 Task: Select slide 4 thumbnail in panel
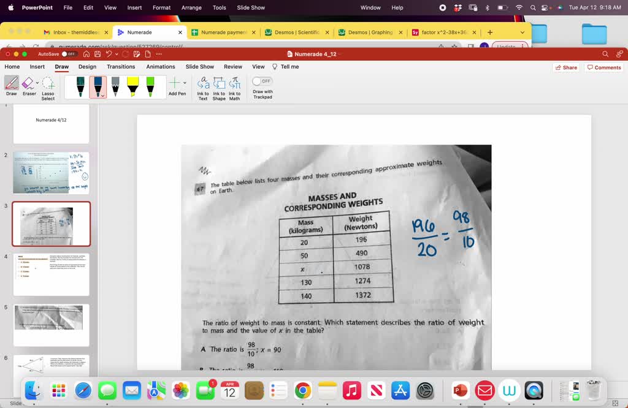[51, 274]
